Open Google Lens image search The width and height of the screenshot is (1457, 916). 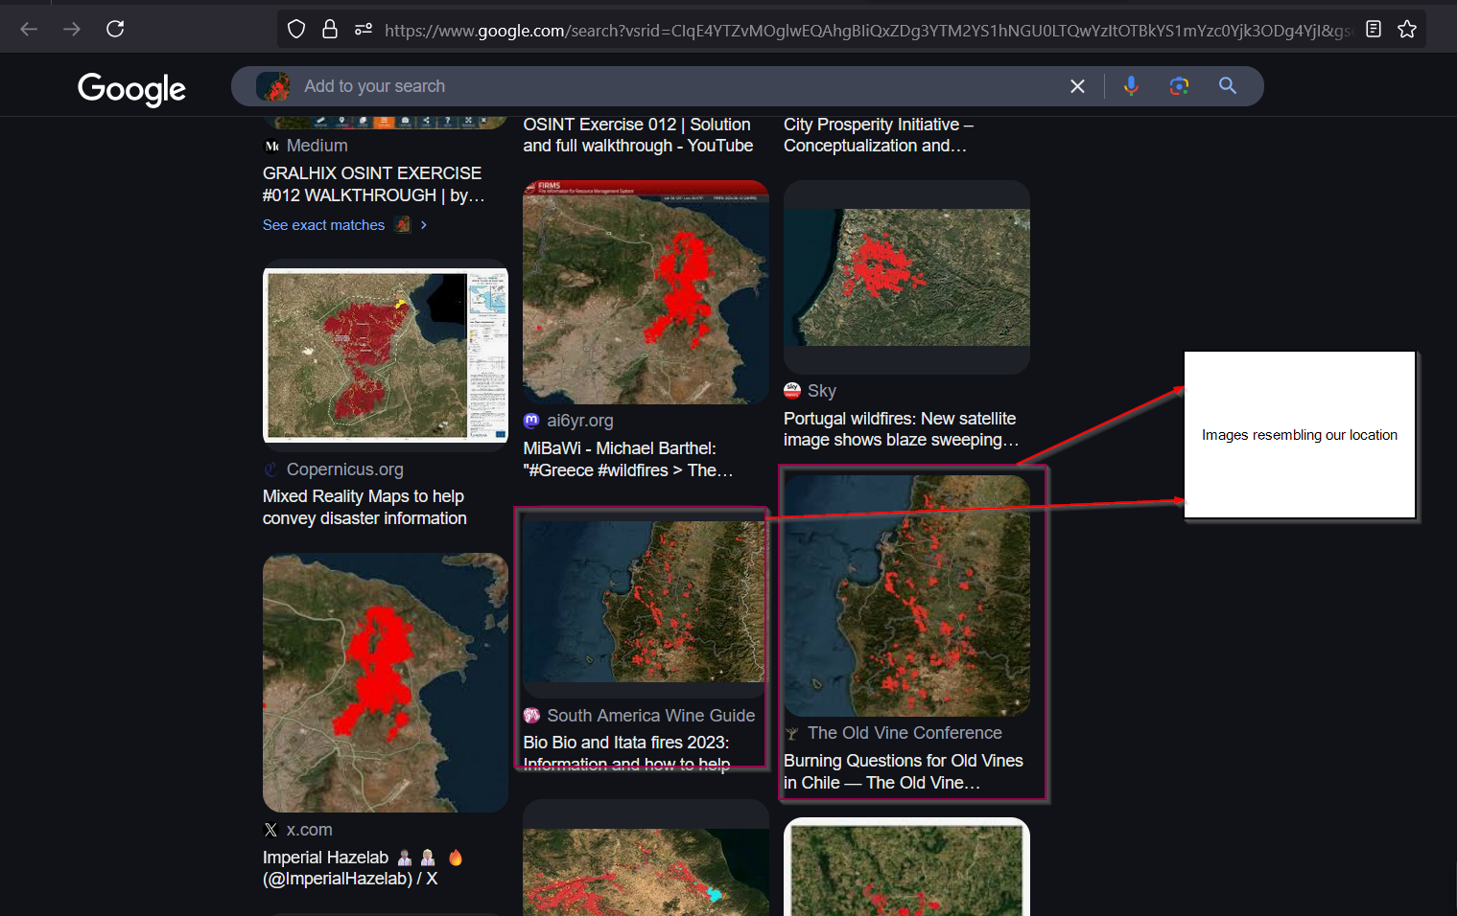click(1179, 86)
